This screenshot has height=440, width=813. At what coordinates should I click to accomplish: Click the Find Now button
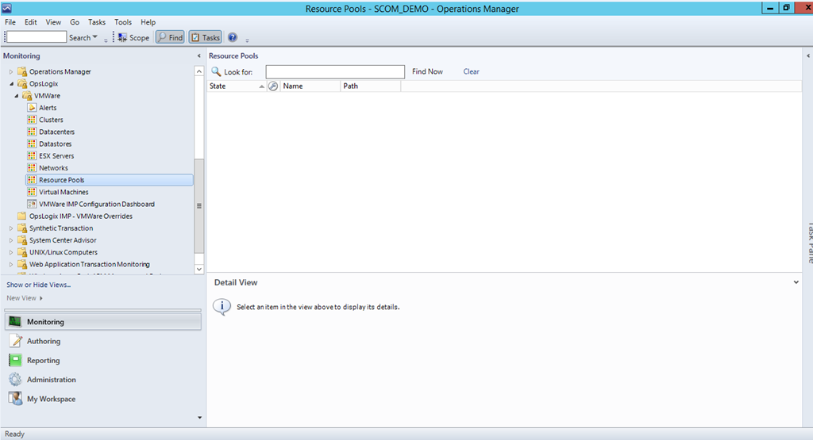(427, 71)
